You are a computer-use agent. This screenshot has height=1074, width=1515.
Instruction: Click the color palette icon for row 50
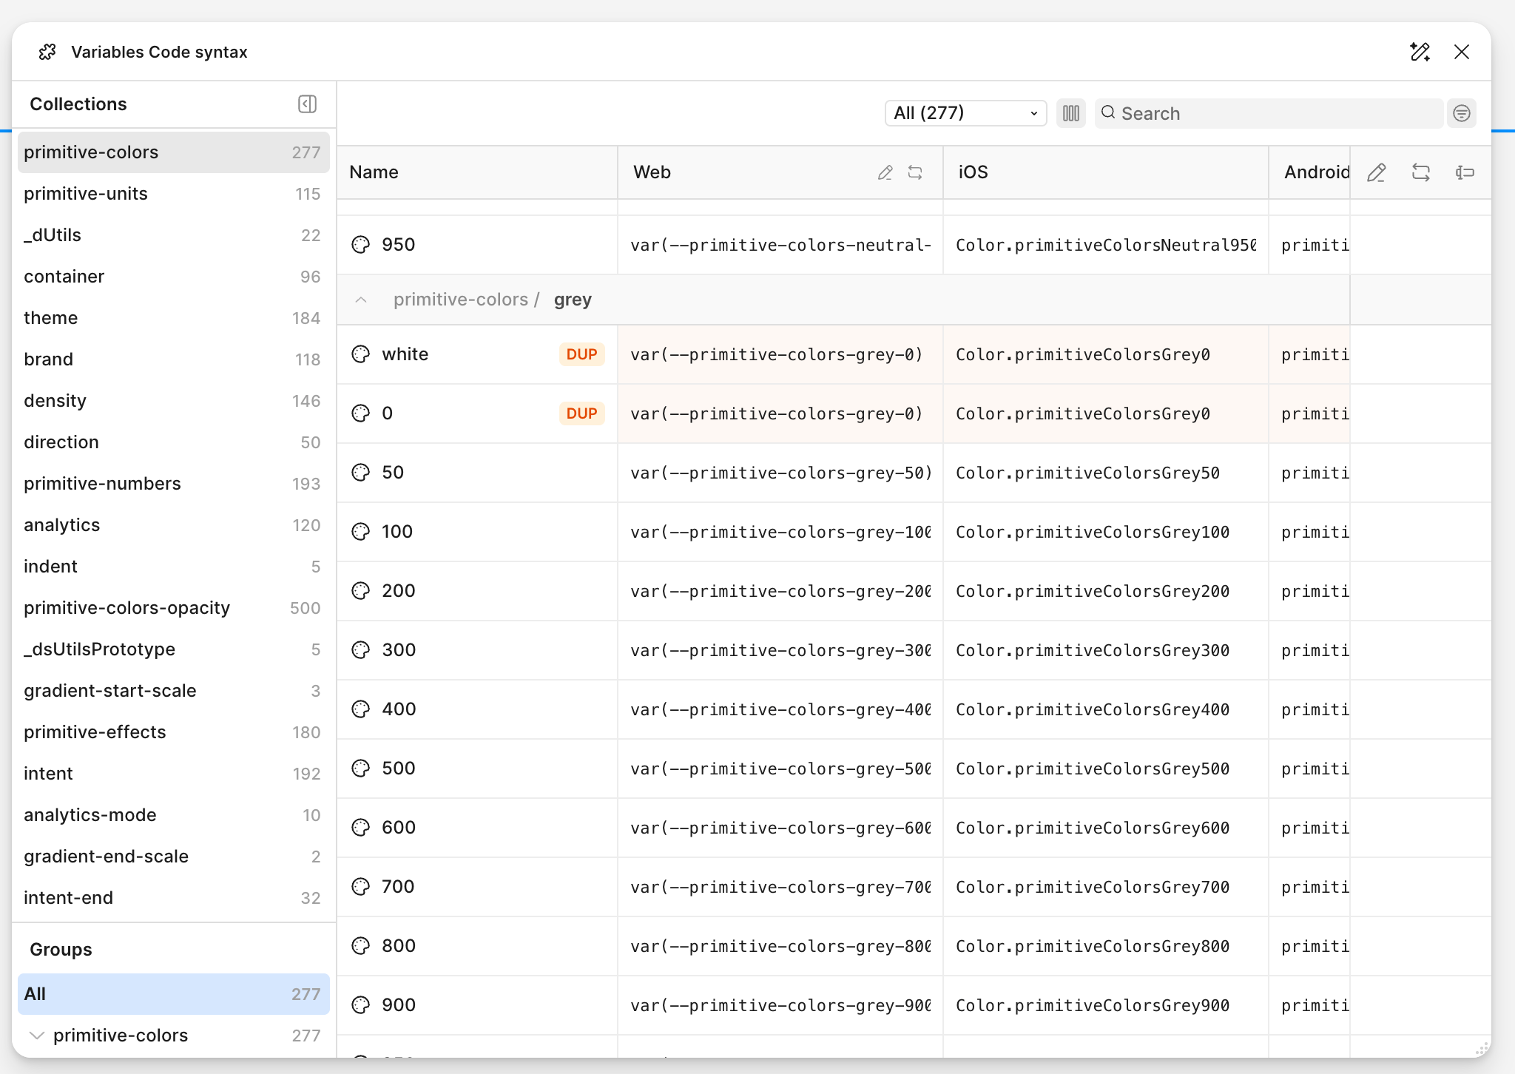click(x=360, y=473)
